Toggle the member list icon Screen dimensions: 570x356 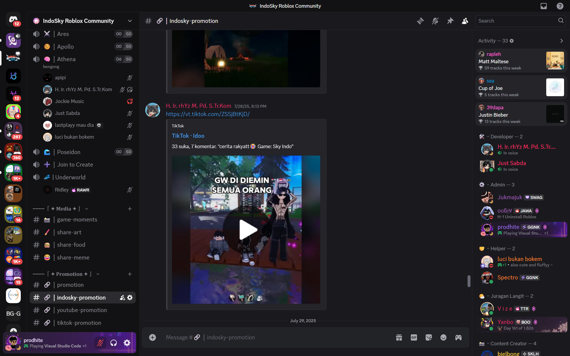pos(465,21)
